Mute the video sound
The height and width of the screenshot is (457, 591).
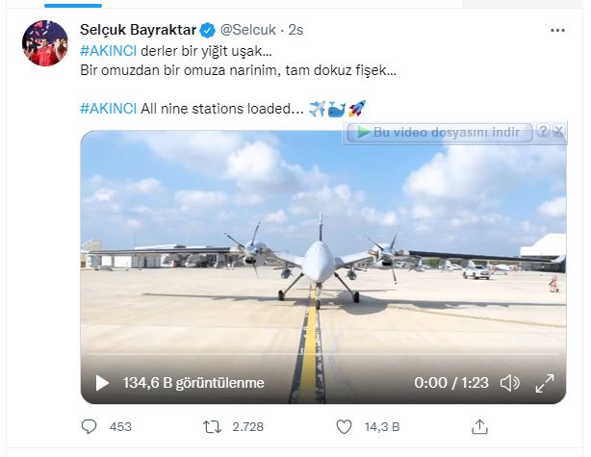pyautogui.click(x=509, y=383)
